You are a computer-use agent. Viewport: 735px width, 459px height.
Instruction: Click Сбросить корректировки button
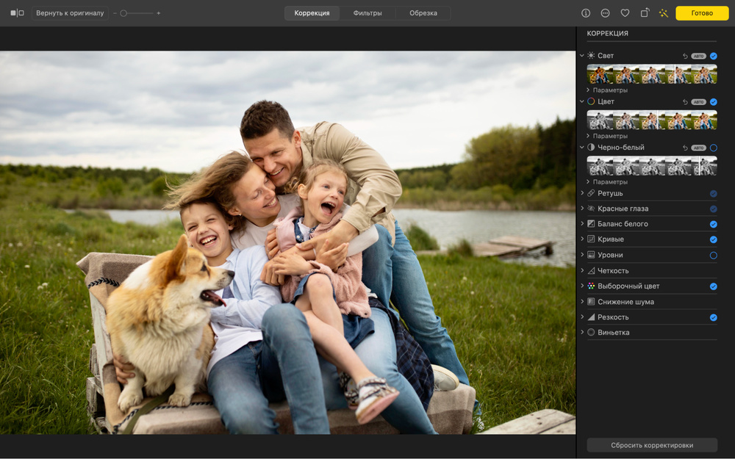point(651,445)
